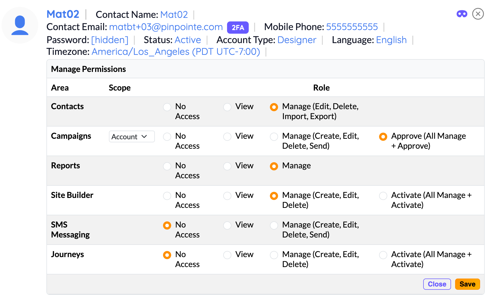This screenshot has height=302, width=500.
Task: Select No Access for SMS Messaging
Action: (167, 225)
